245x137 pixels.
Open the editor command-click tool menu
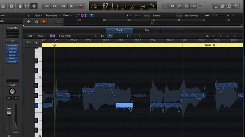137,36
